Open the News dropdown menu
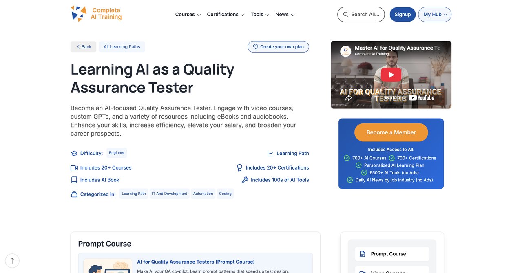The width and height of the screenshot is (522, 273). click(285, 15)
